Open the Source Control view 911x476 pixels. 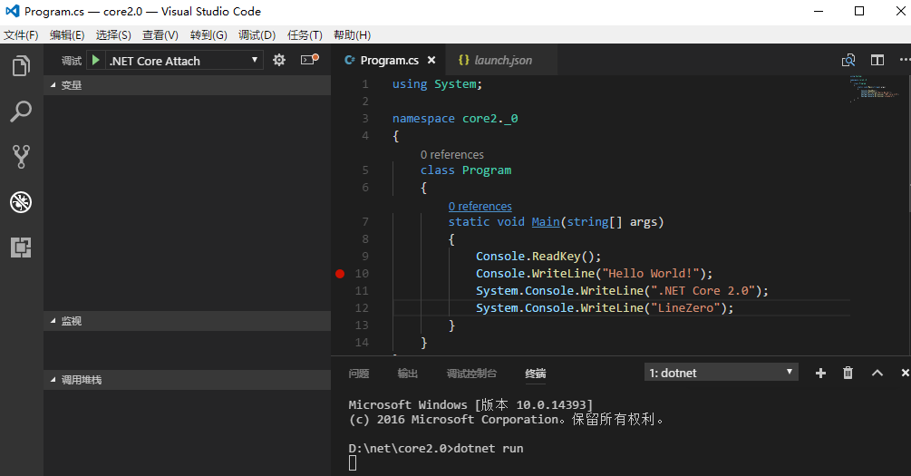point(21,156)
